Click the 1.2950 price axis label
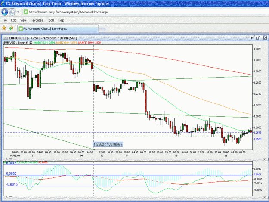The width and height of the screenshot is (269, 202). pos(258,49)
